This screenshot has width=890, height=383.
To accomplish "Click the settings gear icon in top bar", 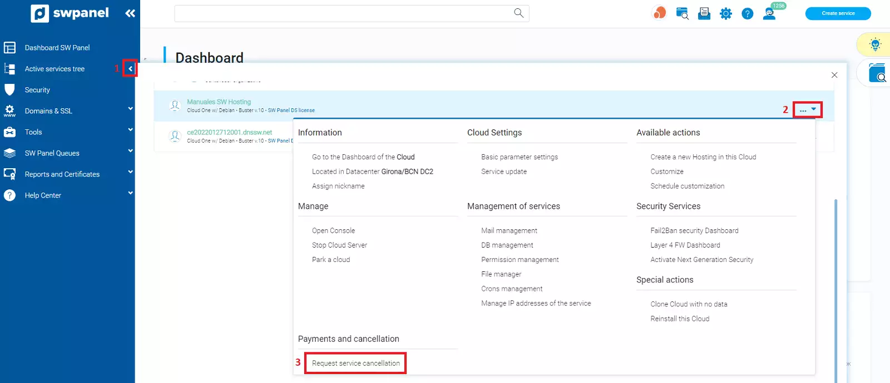I will tap(726, 14).
